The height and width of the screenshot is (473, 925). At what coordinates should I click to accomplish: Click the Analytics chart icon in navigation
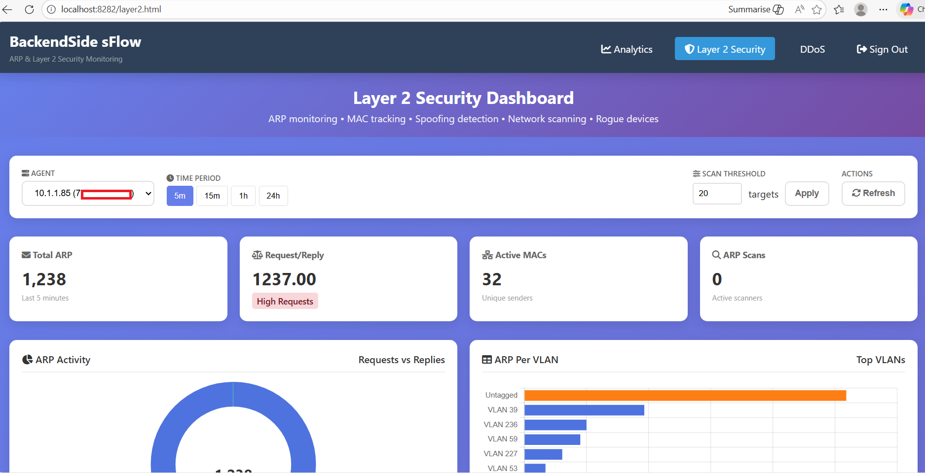[x=606, y=49]
